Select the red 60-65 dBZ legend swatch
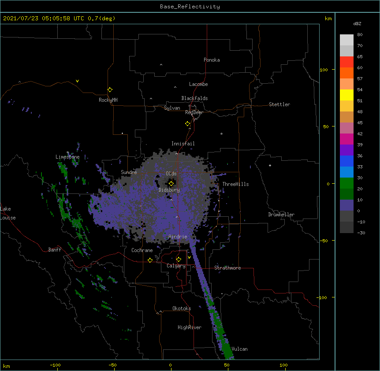This screenshot has height=371, width=380. click(346, 62)
